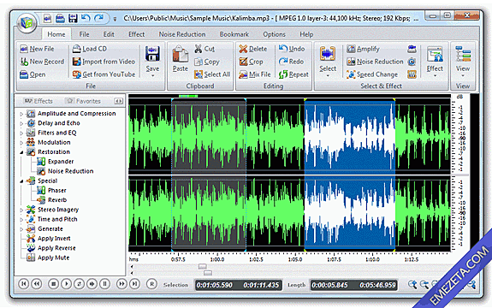Image resolution: width=492 pixels, height=308 pixels.
Task: Click Load CD in File group
Action: (90, 49)
